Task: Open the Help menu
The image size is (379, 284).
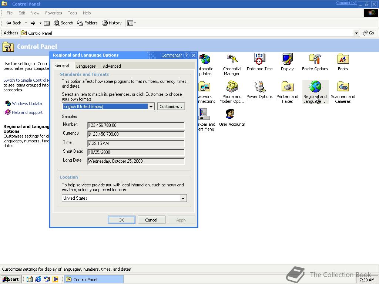Action: (87, 13)
